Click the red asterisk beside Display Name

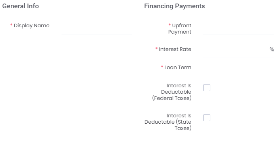pos(11,25)
